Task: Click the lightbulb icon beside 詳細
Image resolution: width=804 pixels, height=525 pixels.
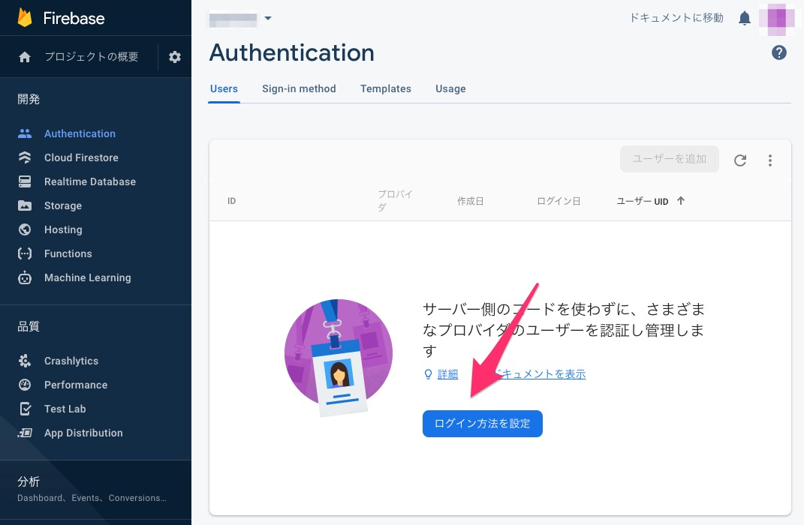Action: [x=428, y=374]
